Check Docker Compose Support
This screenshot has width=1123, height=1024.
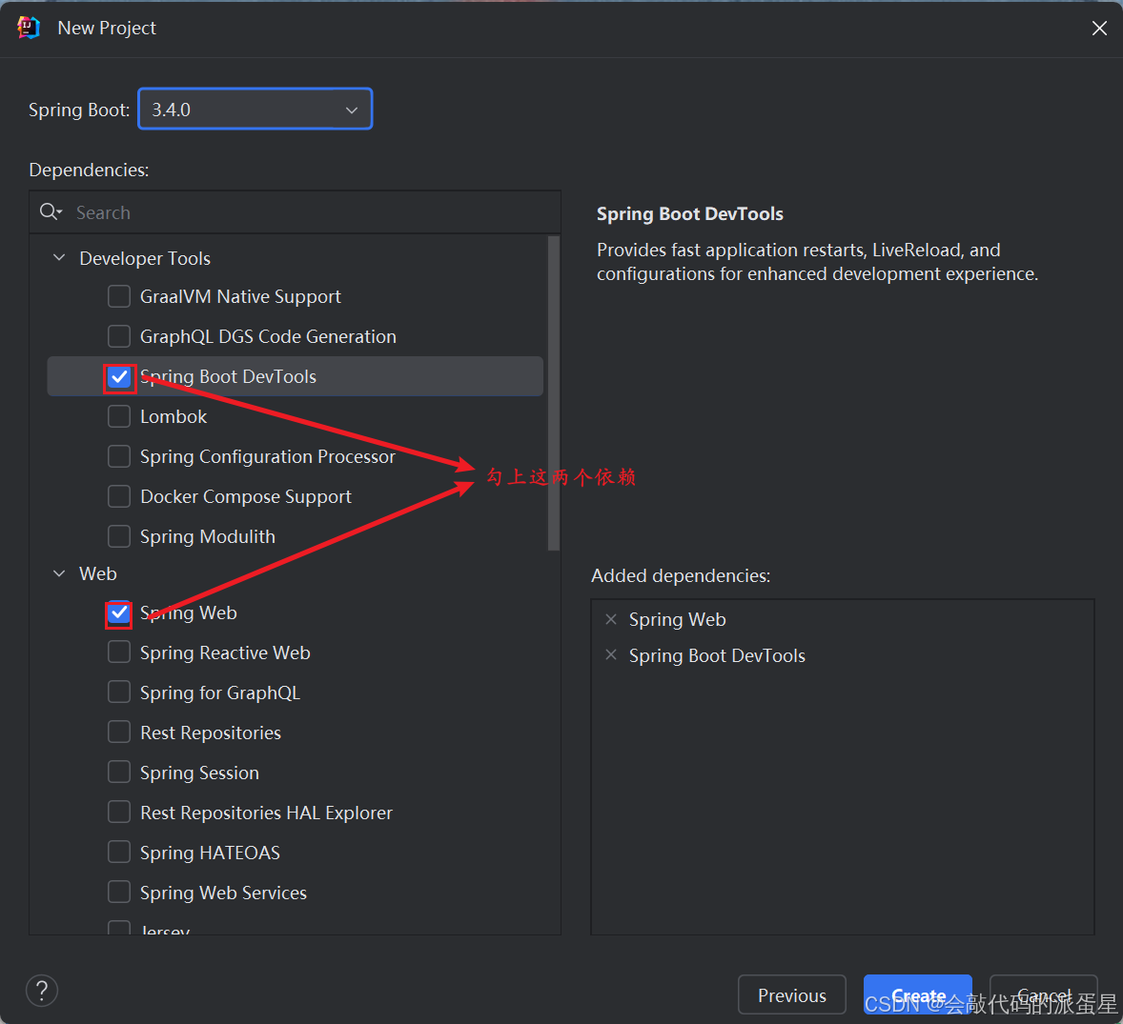coord(119,496)
